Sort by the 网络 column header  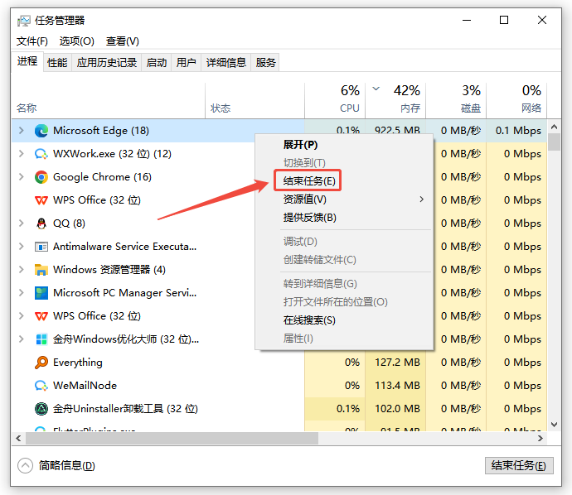[516, 101]
